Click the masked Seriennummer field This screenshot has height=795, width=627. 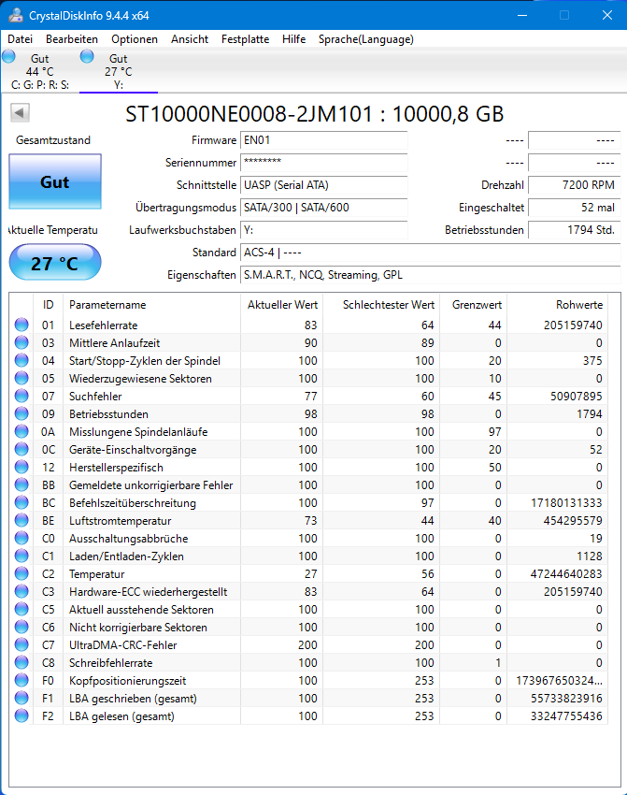click(x=323, y=163)
